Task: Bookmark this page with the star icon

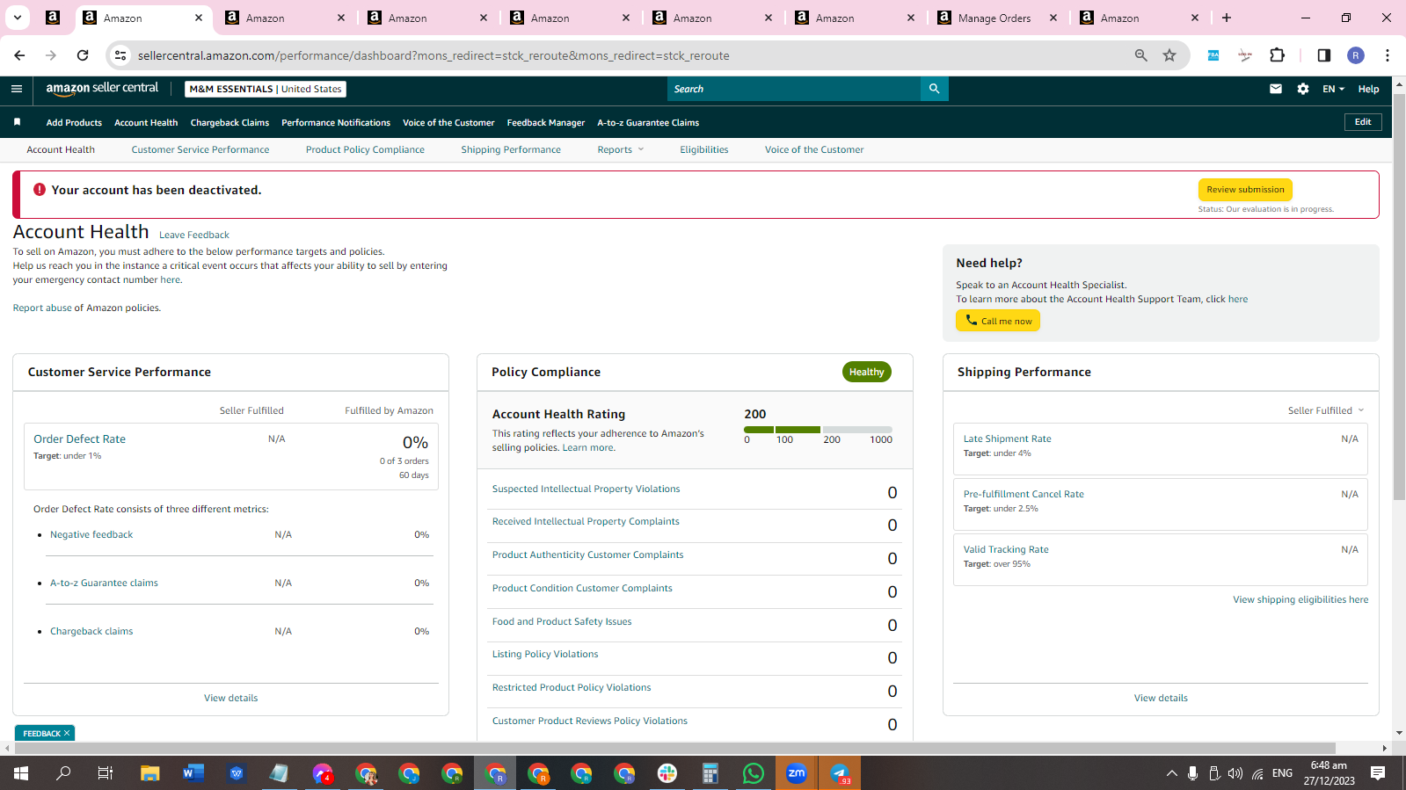Action: pyautogui.click(x=1169, y=55)
